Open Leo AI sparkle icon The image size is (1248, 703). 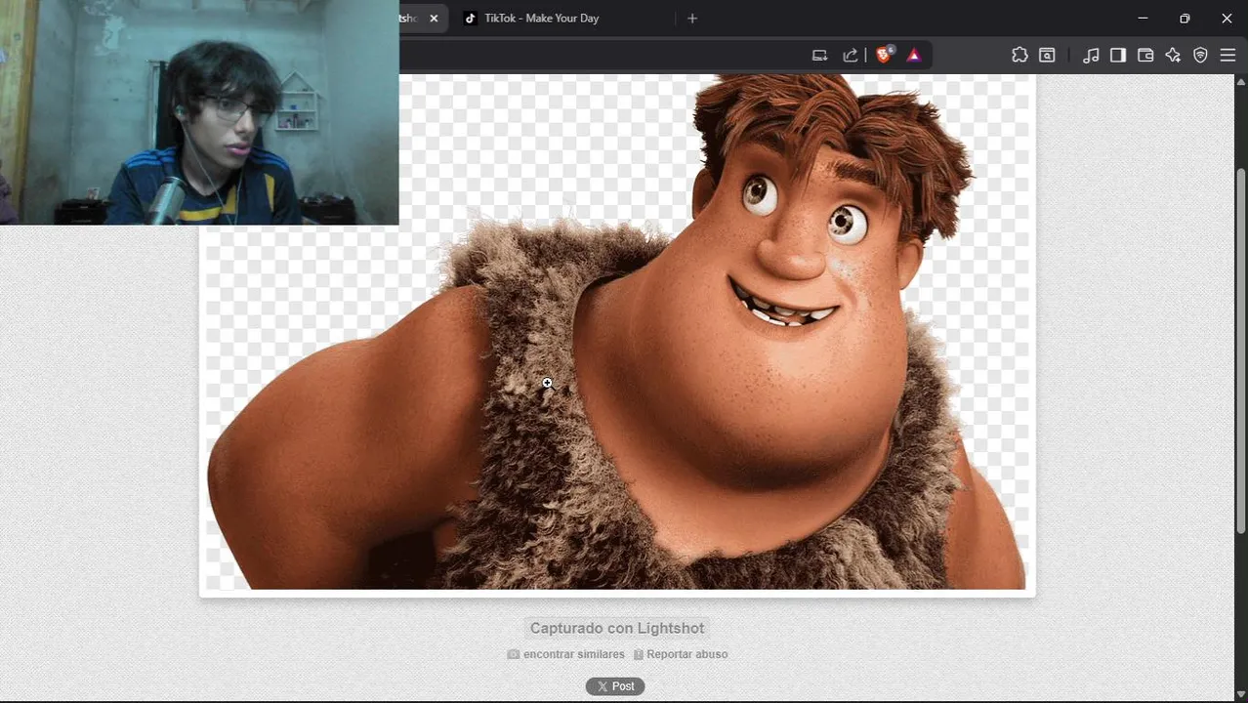pyautogui.click(x=1173, y=56)
